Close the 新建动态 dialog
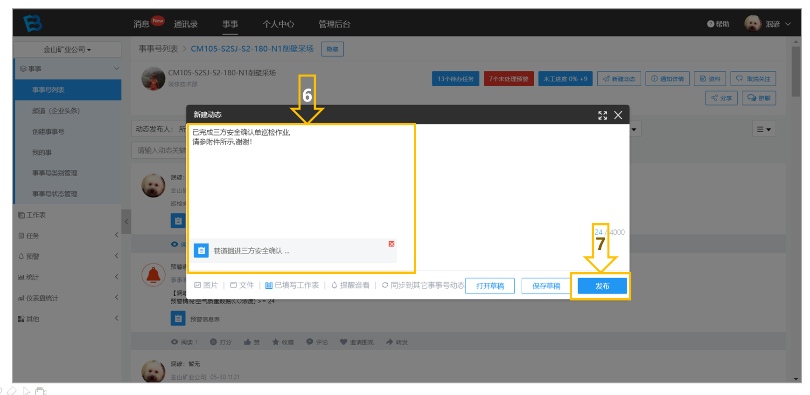810x395 pixels. [618, 115]
